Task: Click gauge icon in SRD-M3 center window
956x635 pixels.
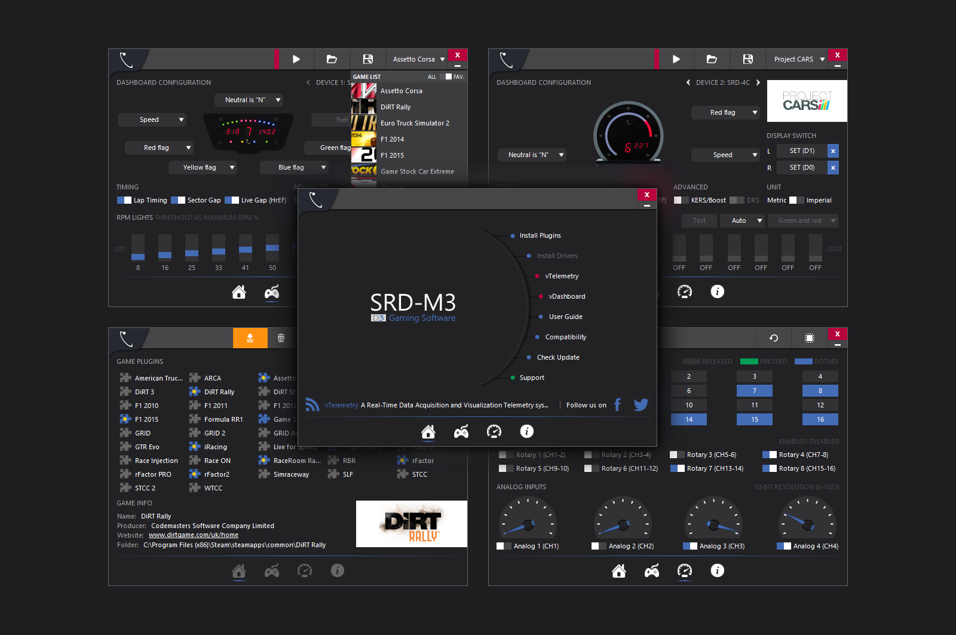Action: (x=494, y=431)
